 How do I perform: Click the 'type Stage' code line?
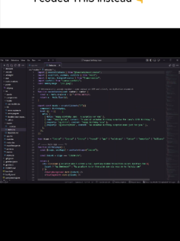(x=101, y=139)
